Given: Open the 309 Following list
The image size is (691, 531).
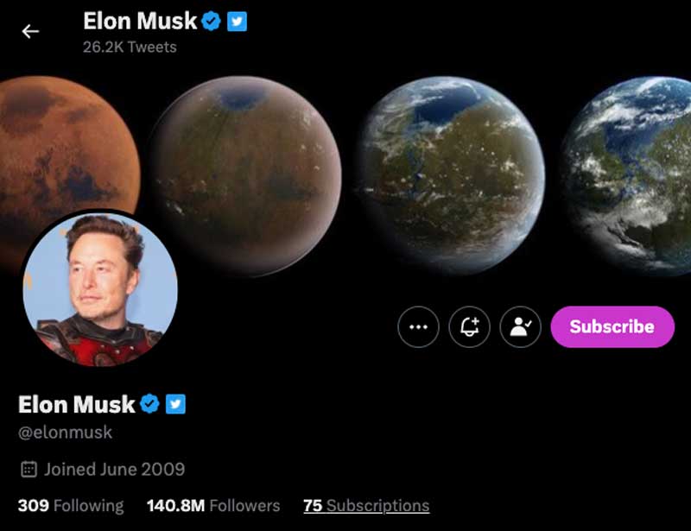Looking at the screenshot, I should 71,505.
